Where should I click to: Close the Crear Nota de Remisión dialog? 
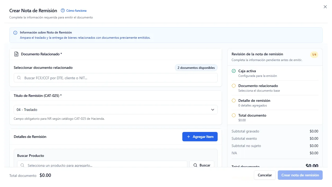(325, 7)
